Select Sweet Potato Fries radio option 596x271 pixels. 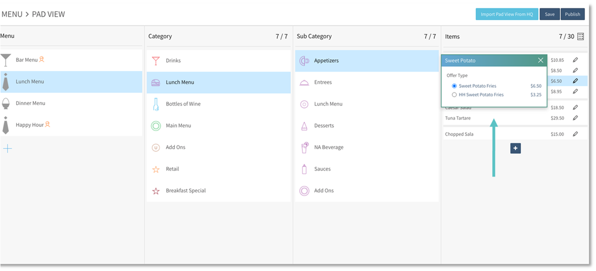454,86
